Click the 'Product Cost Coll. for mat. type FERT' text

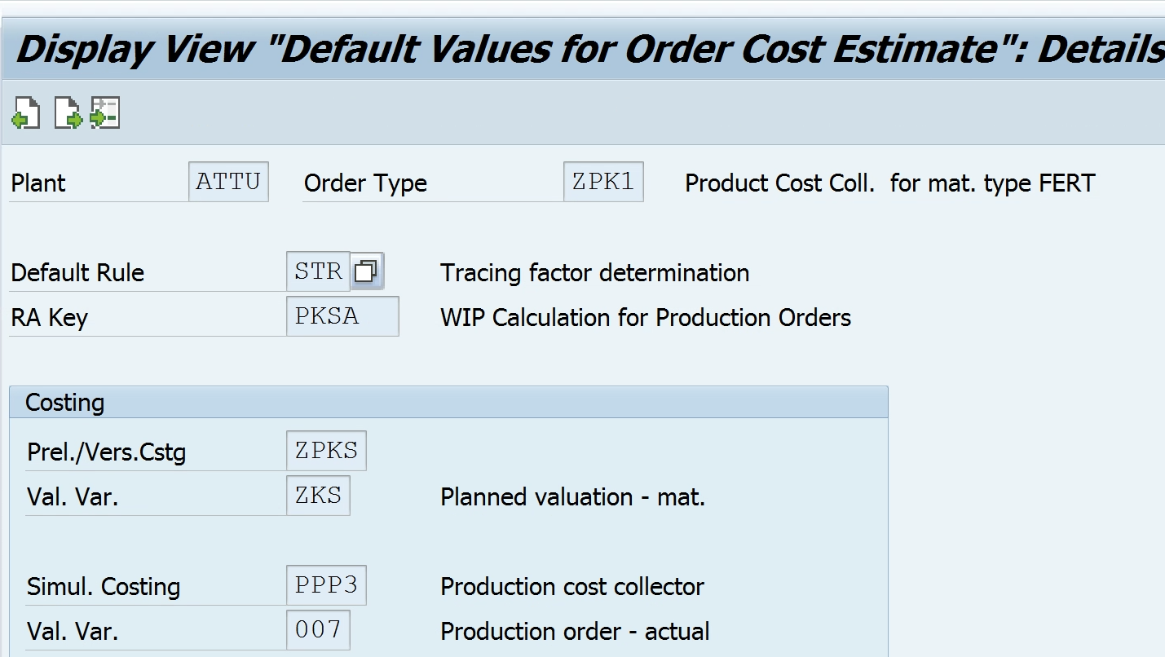tap(889, 183)
